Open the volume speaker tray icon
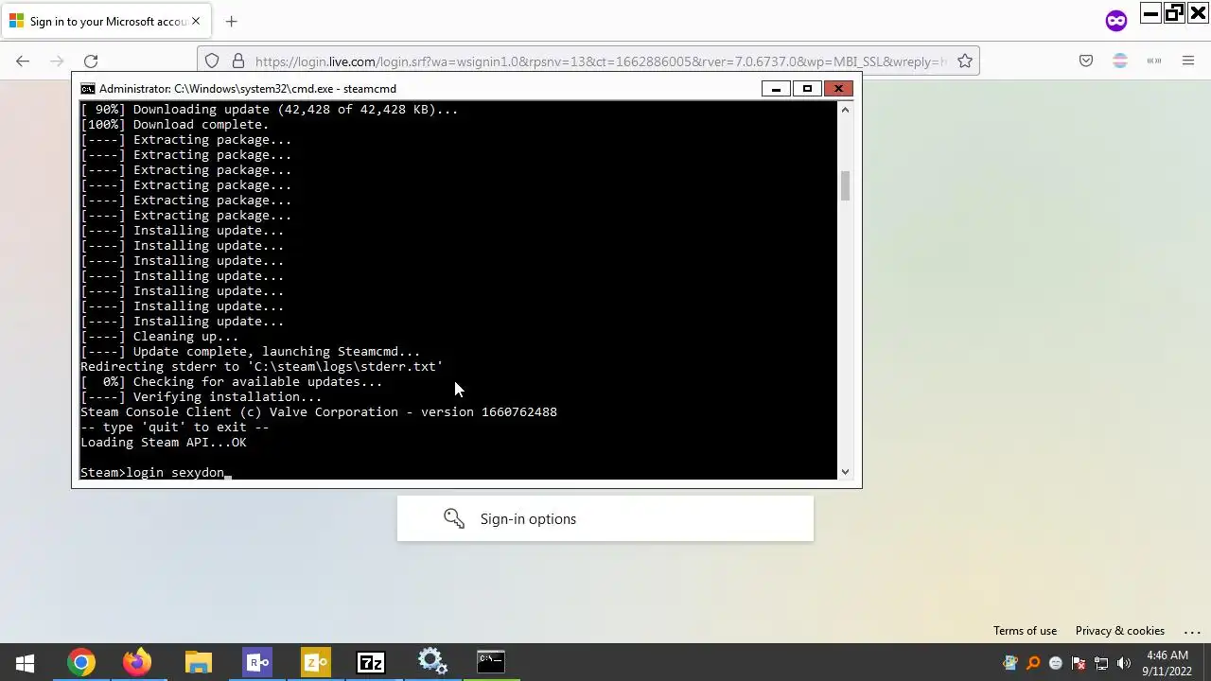1211x681 pixels. pyautogui.click(x=1124, y=663)
